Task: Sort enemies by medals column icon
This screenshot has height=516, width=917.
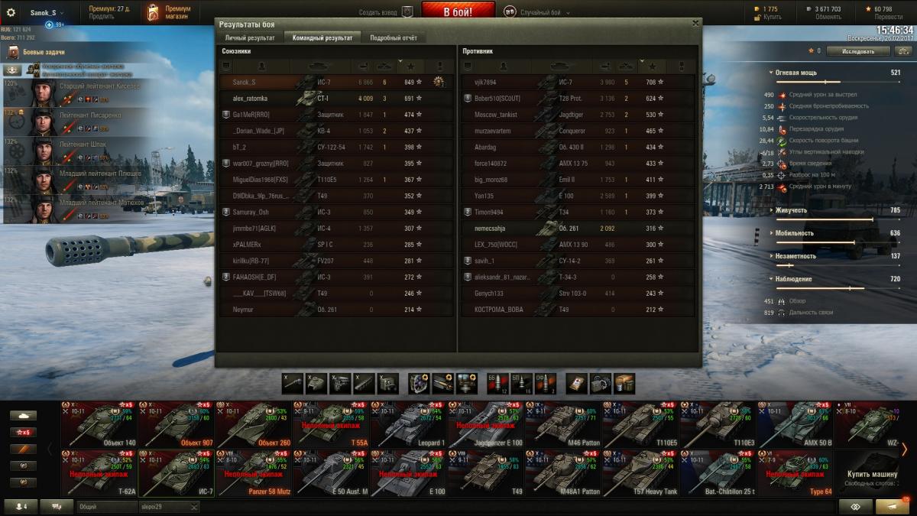Action: coord(681,67)
